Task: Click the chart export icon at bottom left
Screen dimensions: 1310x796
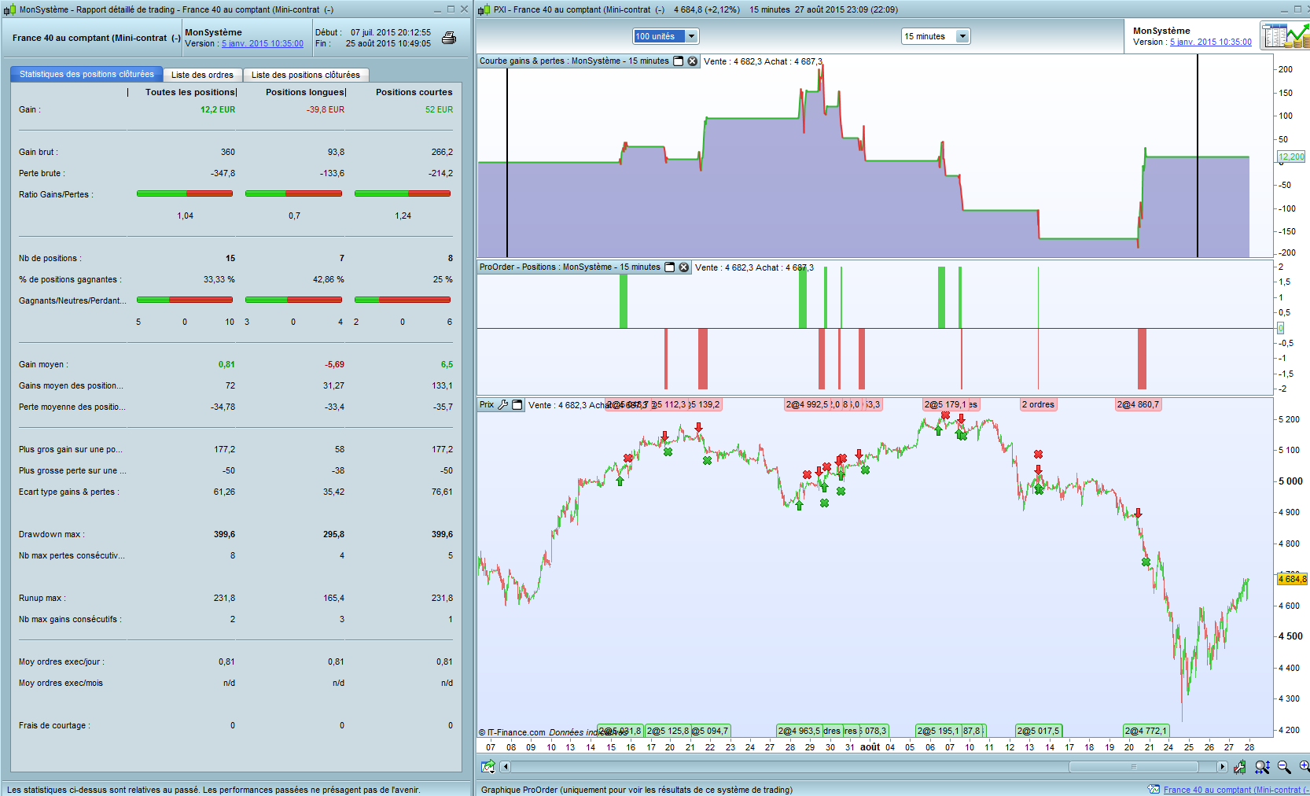Action: 488,767
